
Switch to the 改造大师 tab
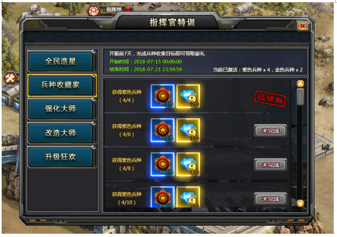pyautogui.click(x=61, y=133)
